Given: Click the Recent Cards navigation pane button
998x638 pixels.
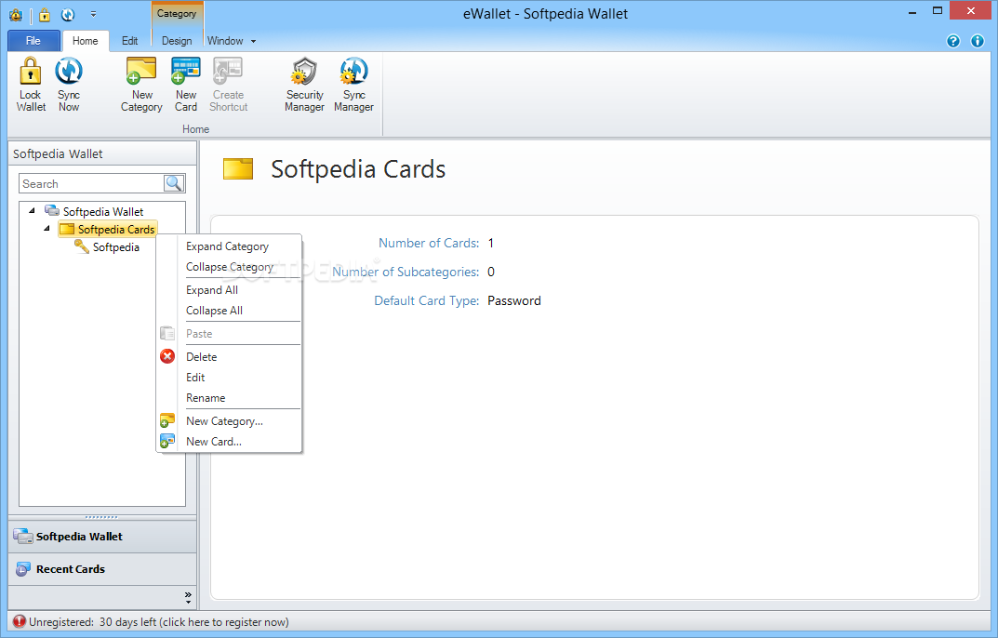Looking at the screenshot, I should (x=102, y=568).
